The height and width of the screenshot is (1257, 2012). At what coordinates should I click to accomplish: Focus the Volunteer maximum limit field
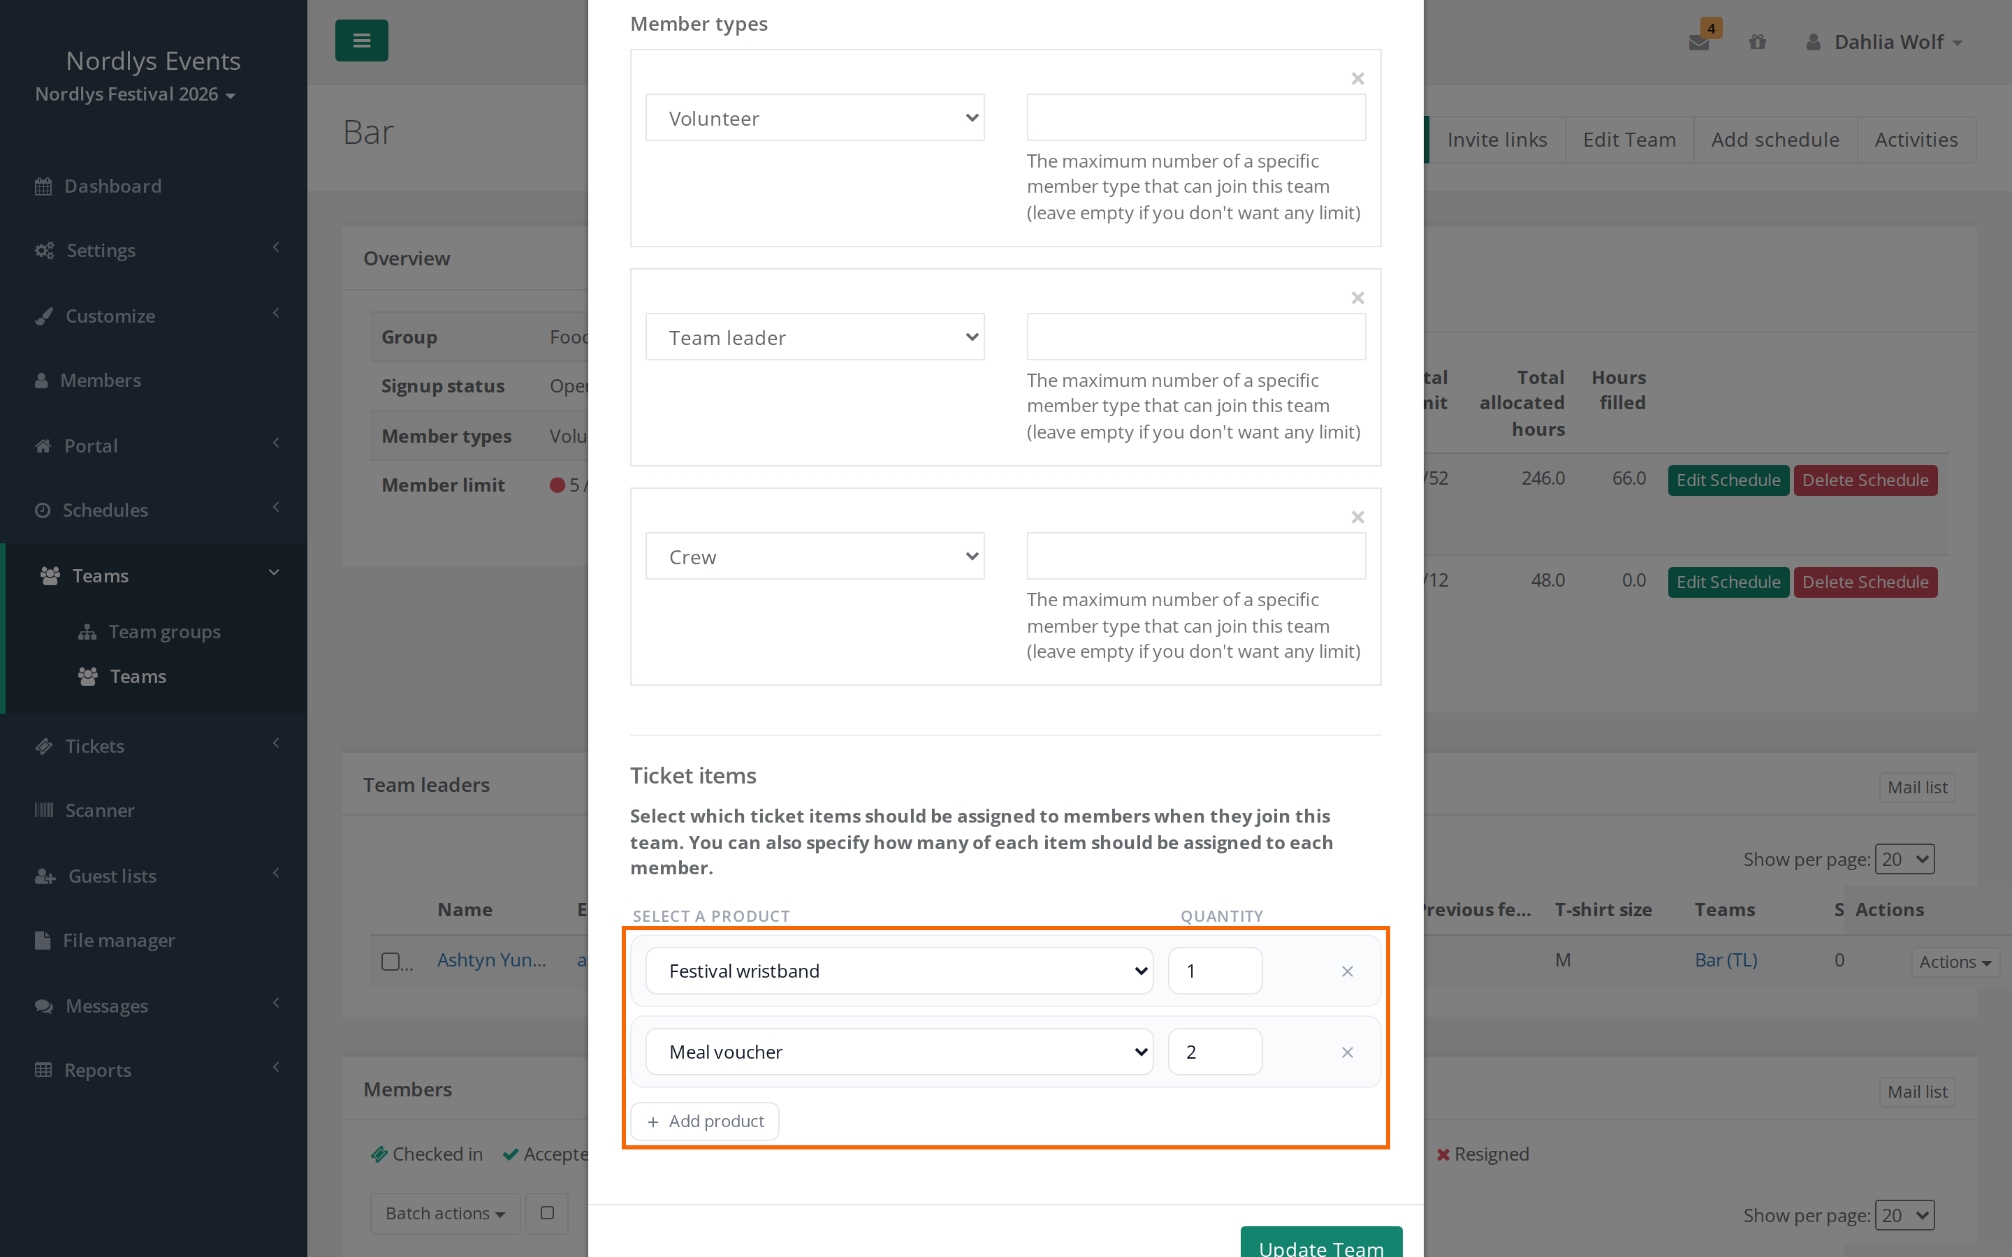pyautogui.click(x=1195, y=118)
